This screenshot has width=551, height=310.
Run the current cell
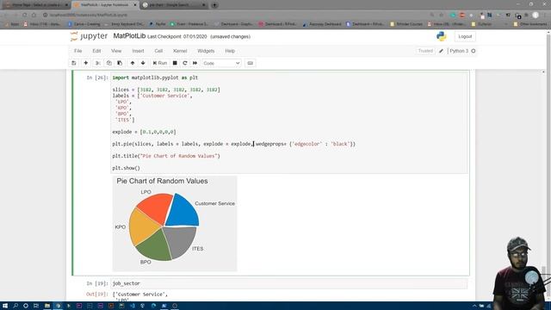point(160,63)
